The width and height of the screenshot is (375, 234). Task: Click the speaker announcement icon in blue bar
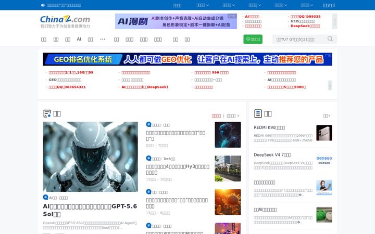43,5
